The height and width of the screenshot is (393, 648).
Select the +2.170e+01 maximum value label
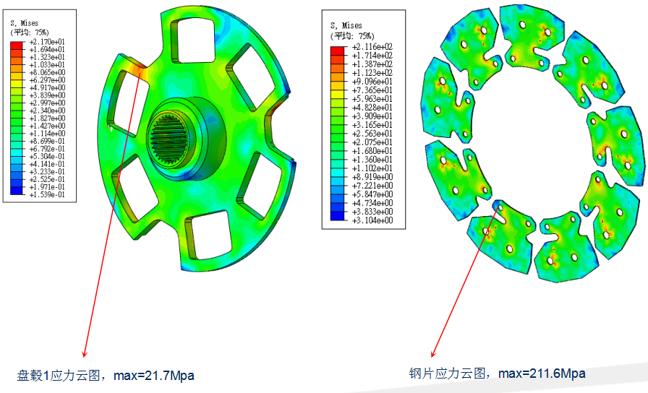tap(46, 43)
